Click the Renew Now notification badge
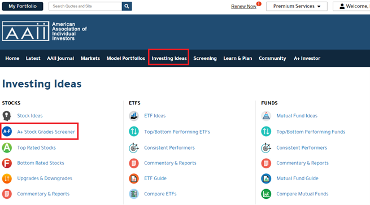The image size is (370, 205). [x=259, y=4]
